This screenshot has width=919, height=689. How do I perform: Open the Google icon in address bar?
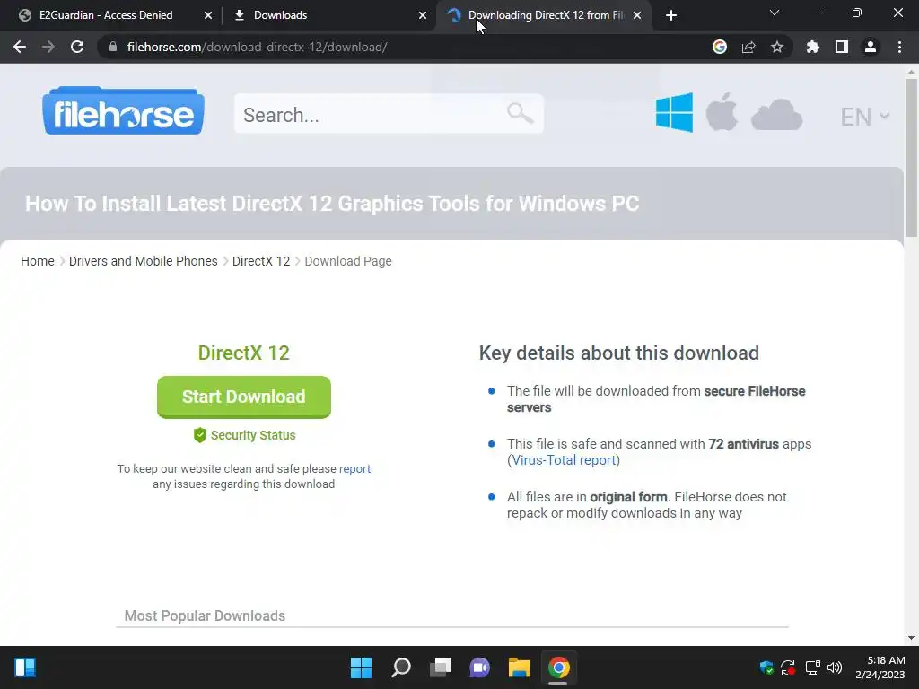tap(720, 47)
